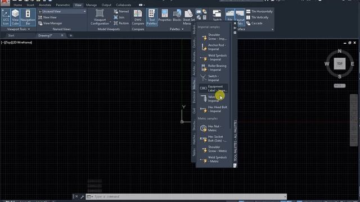Open the Home ribbon tab
360x202 pixels.
(17, 5)
